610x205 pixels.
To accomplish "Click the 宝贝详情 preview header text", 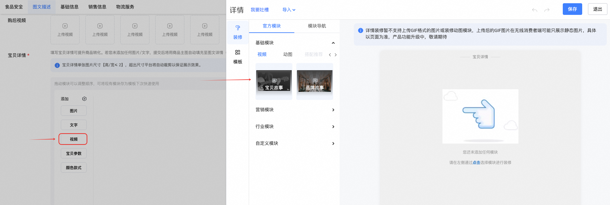I will coord(480,57).
